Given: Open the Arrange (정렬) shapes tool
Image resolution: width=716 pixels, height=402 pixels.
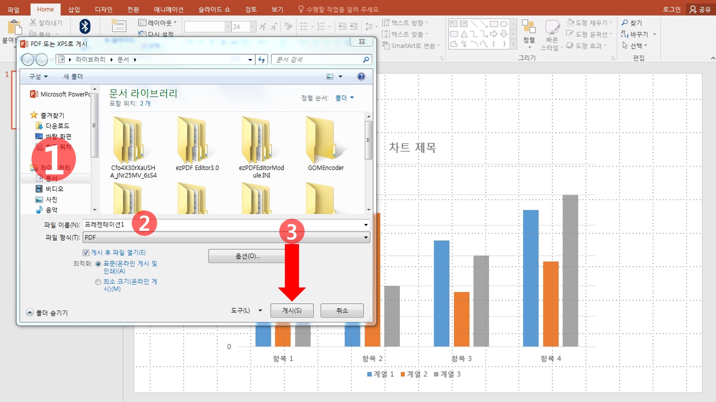Looking at the screenshot, I should pos(529,32).
